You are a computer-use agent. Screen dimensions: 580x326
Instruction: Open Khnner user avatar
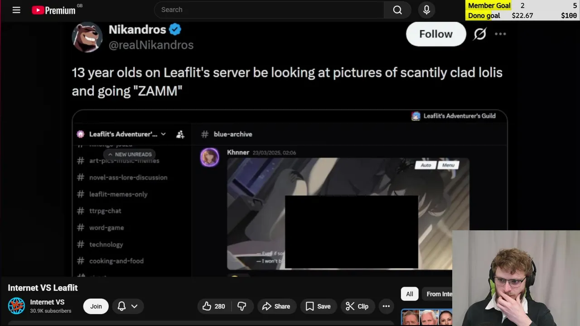click(210, 157)
